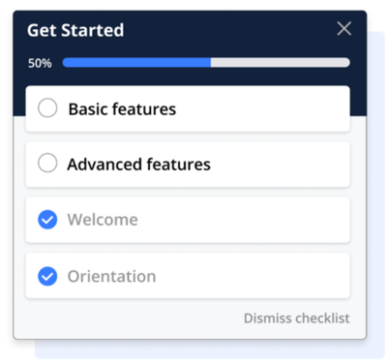Click the Dismiss checklist link
This screenshot has width=388, height=364.
click(x=297, y=318)
